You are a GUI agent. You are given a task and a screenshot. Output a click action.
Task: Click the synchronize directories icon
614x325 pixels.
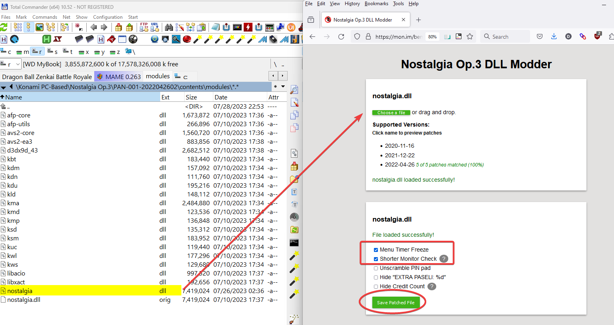[x=191, y=27]
